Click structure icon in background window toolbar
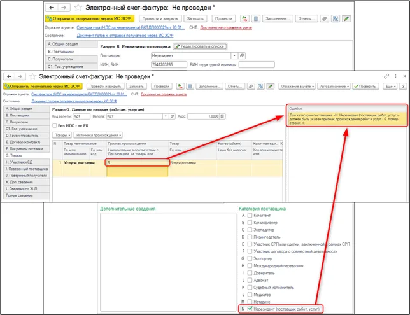410x315 pixels. point(336,18)
